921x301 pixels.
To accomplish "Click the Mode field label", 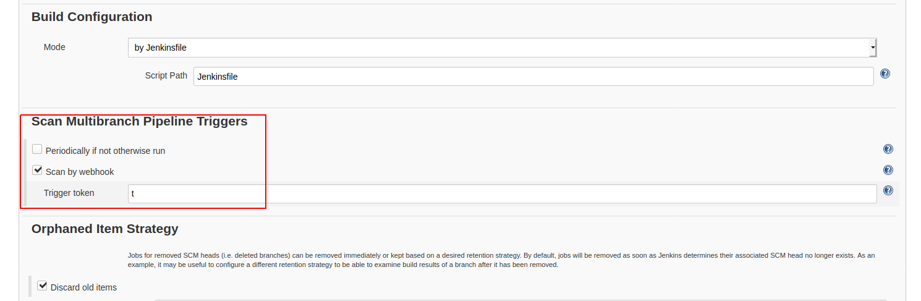I will pos(54,47).
